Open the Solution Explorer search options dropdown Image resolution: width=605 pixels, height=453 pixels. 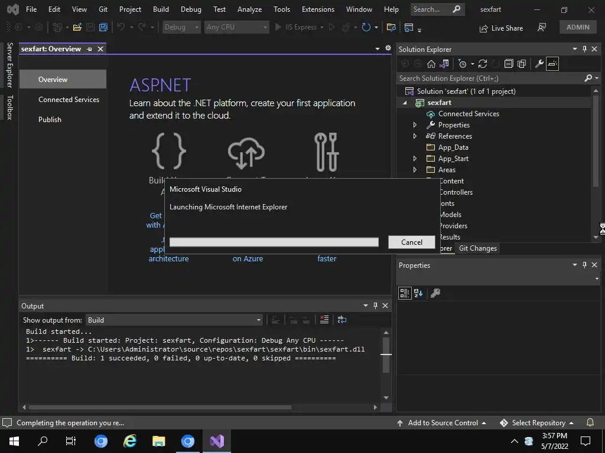[597, 78]
